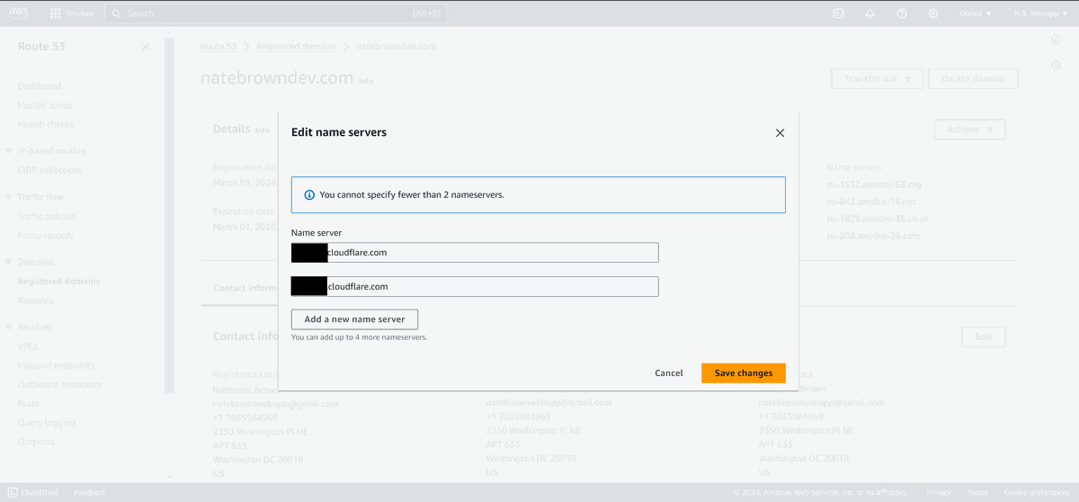Open Rules under Resolver
The height and width of the screenshot is (502, 1079).
pos(29,403)
